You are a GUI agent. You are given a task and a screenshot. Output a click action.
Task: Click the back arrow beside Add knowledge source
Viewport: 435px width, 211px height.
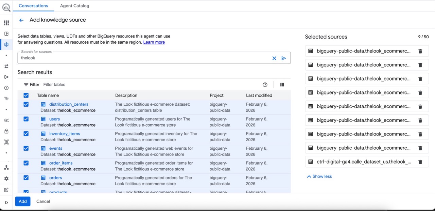[x=21, y=20]
